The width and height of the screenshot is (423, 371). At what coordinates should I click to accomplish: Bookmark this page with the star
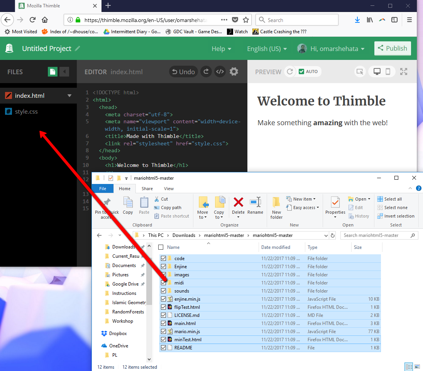click(246, 20)
